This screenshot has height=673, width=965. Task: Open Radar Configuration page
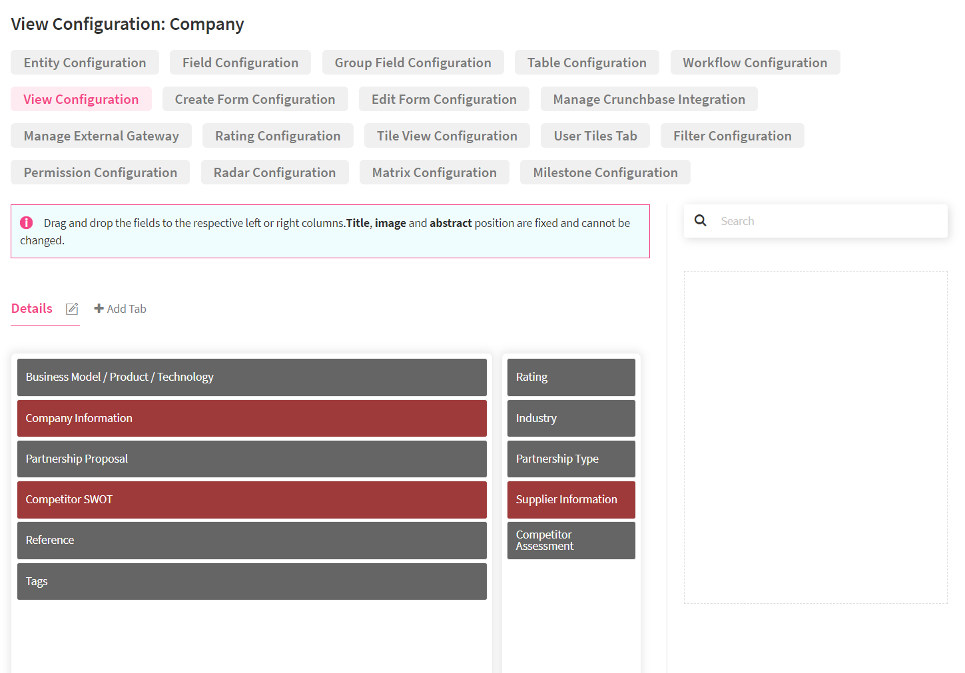tap(274, 172)
